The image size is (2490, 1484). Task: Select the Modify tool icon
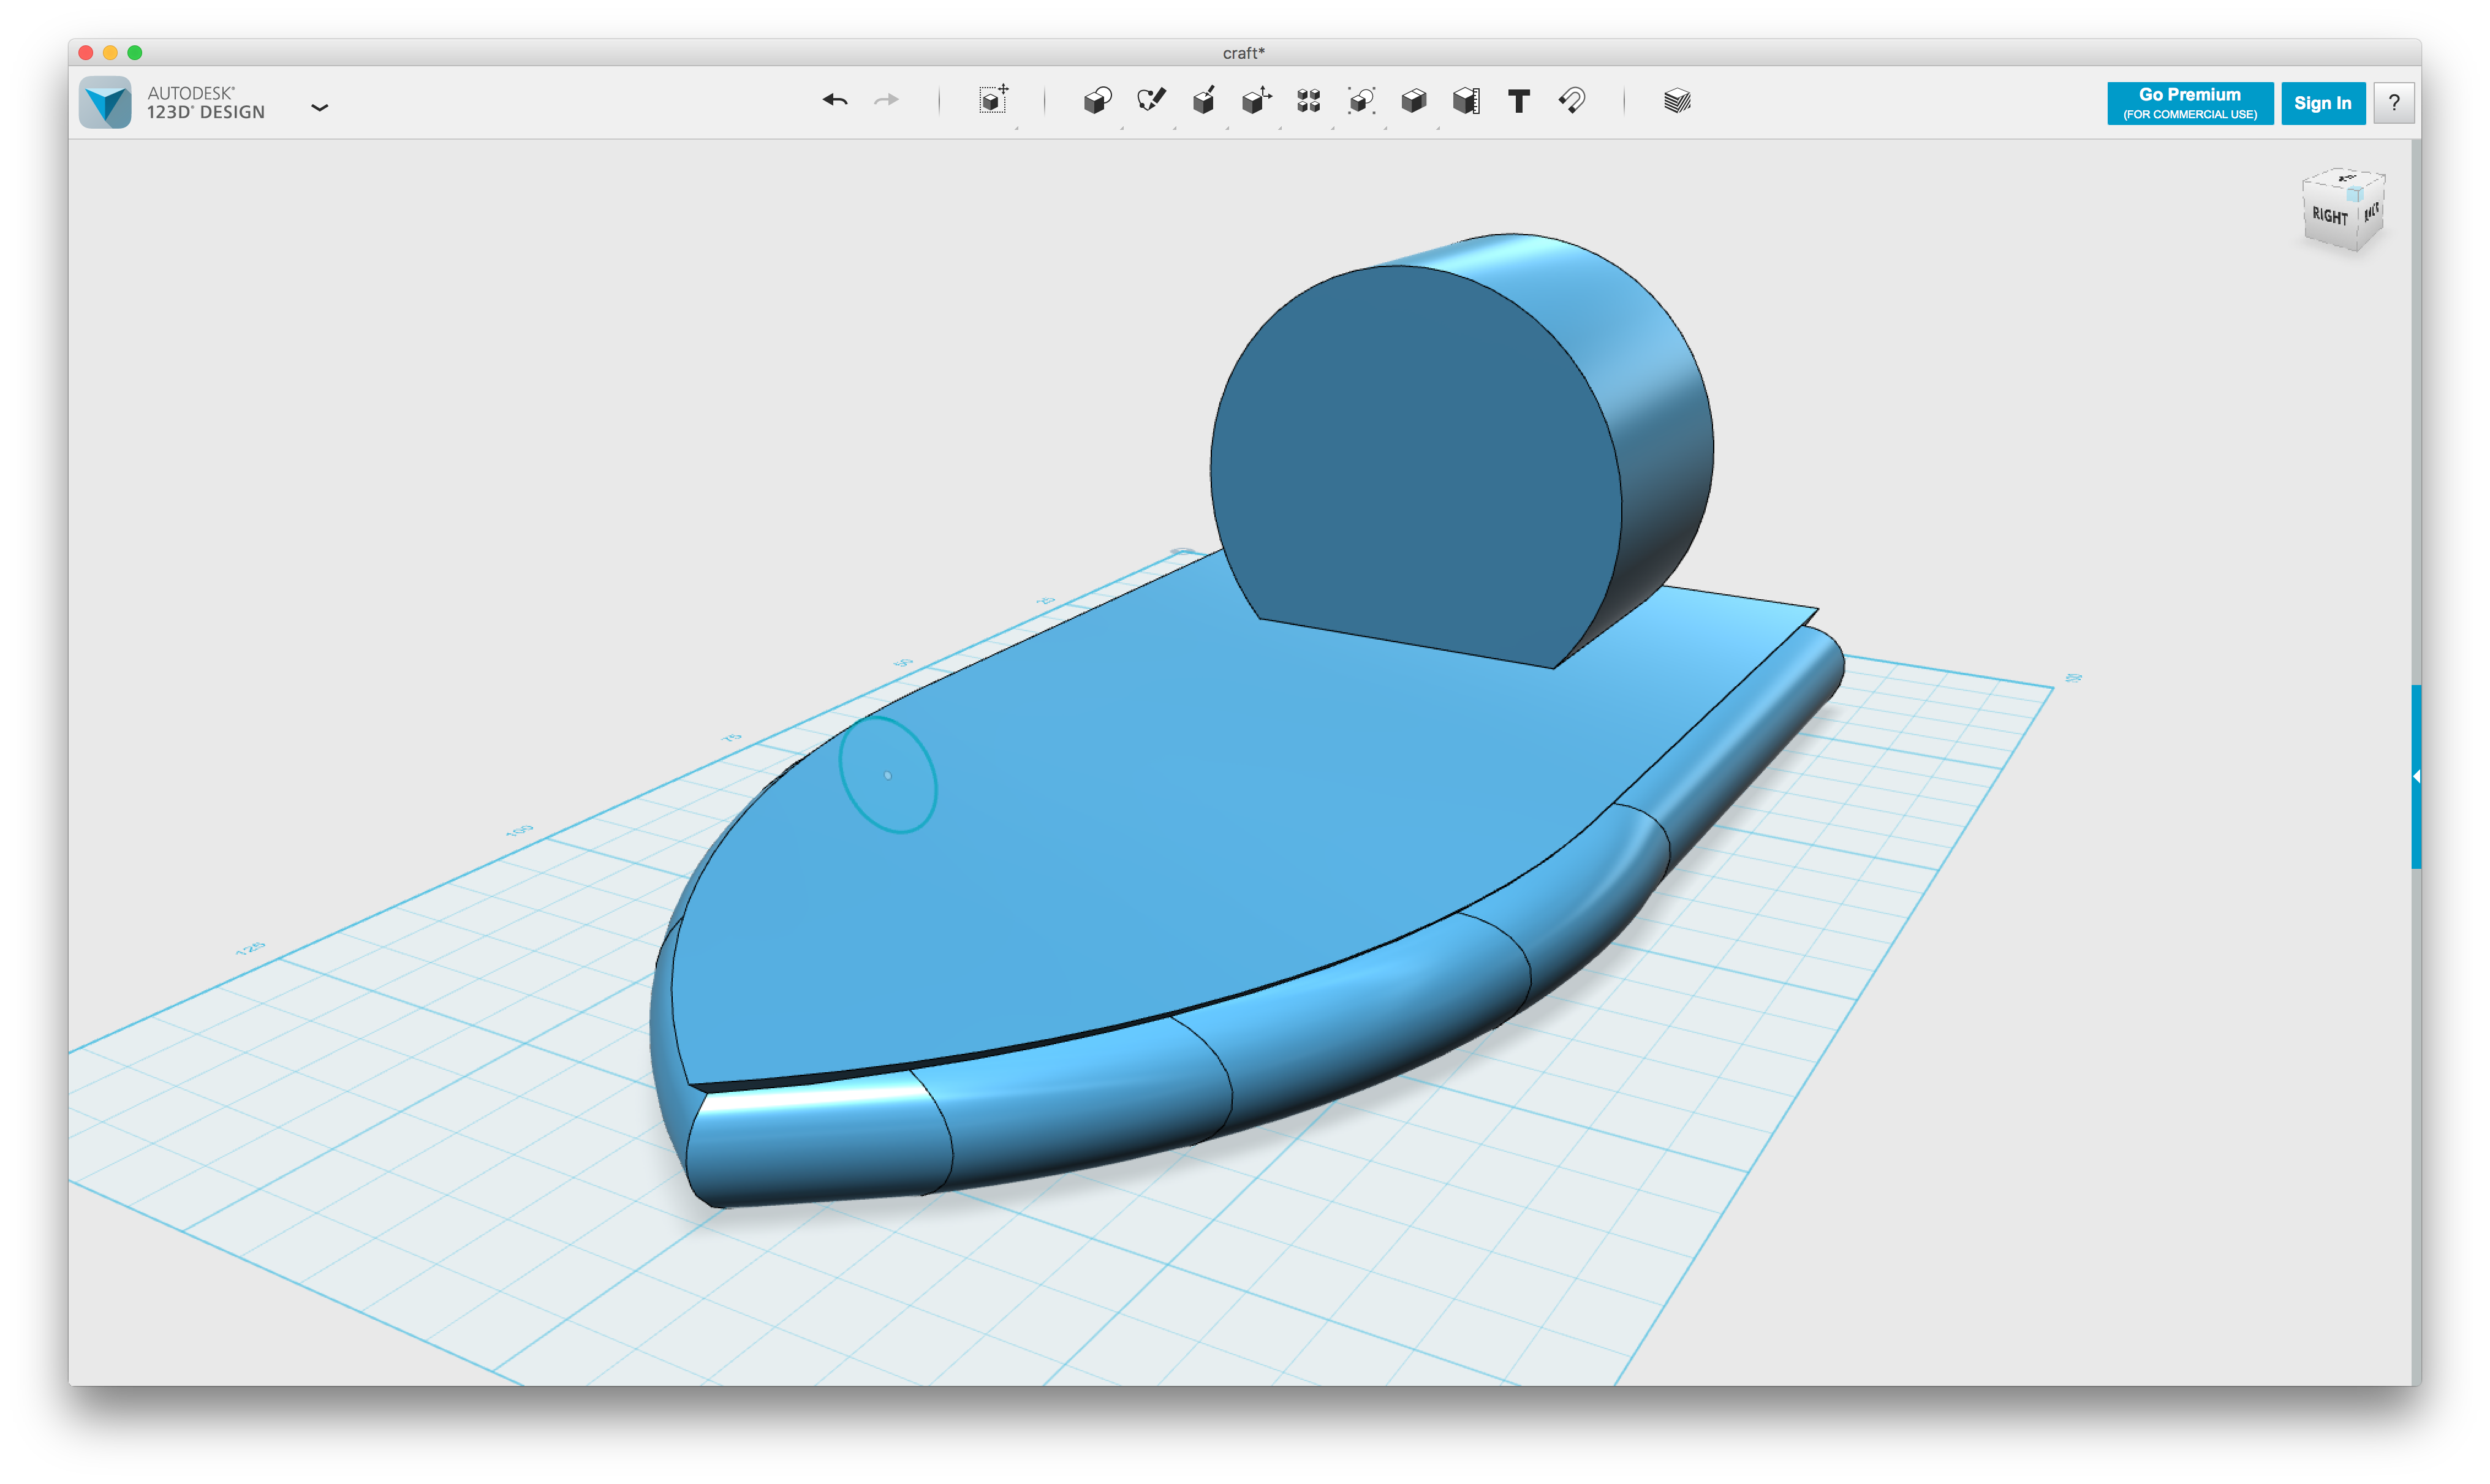1256,100
